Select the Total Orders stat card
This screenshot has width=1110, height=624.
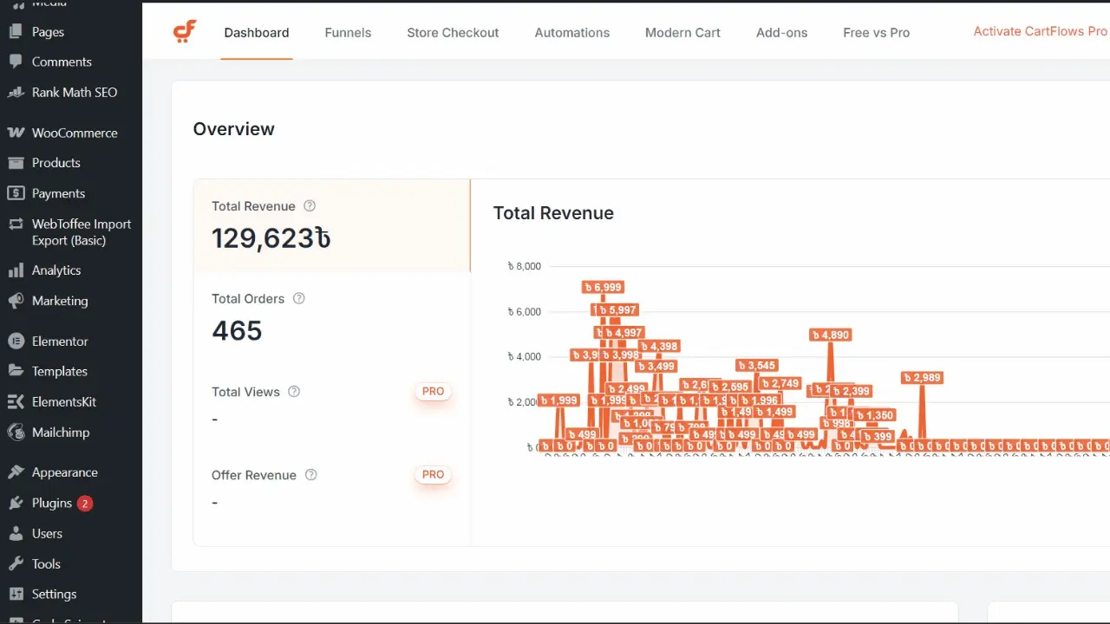tap(331, 318)
